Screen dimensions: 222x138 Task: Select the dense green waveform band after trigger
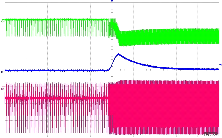point(167,37)
